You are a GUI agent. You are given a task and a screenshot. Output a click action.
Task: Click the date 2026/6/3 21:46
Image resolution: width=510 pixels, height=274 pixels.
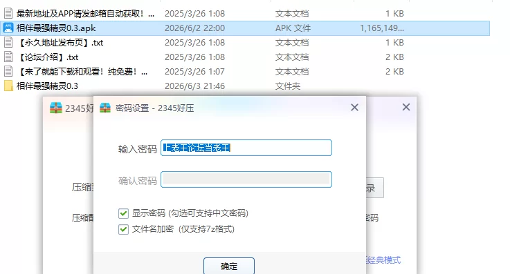click(x=194, y=86)
